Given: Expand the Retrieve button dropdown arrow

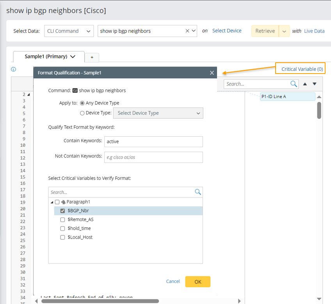Looking at the screenshot, I should click(x=284, y=31).
